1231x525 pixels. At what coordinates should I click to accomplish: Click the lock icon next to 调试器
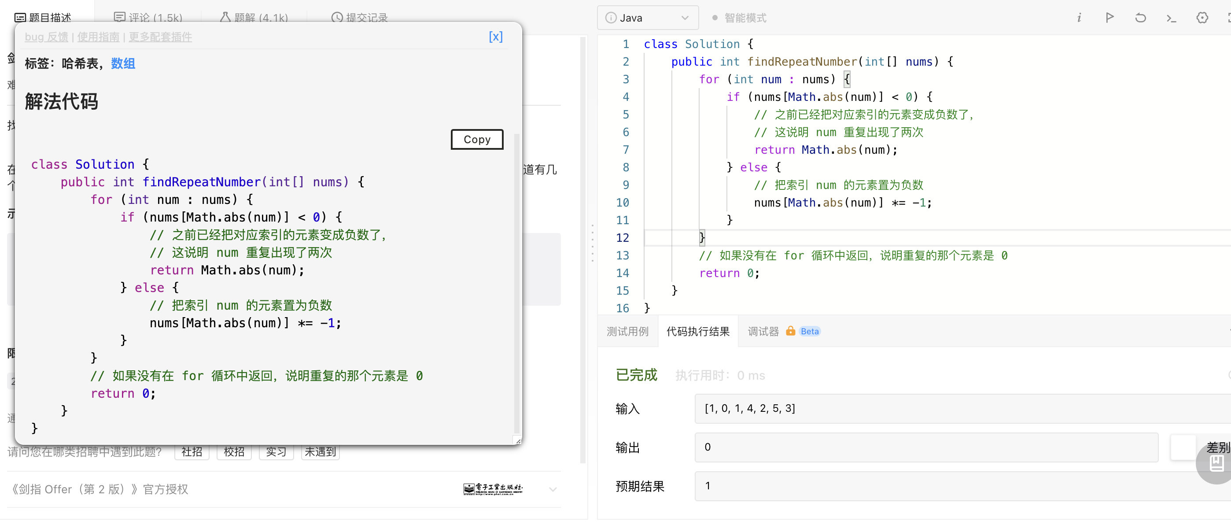pos(790,331)
